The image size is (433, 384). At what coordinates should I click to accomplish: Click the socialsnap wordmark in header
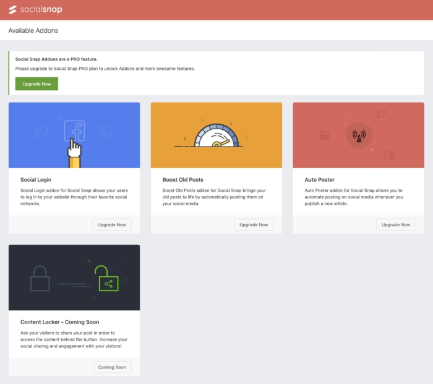[x=41, y=9]
